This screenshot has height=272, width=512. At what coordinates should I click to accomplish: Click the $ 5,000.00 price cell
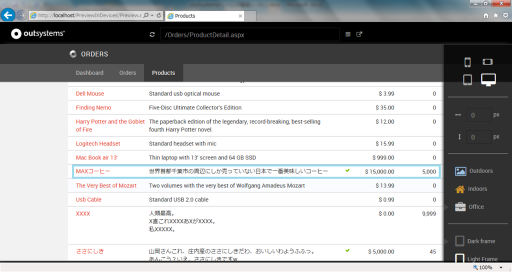tap(381, 252)
